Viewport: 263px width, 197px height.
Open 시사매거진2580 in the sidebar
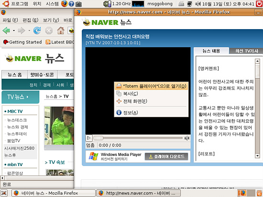tap(19, 148)
